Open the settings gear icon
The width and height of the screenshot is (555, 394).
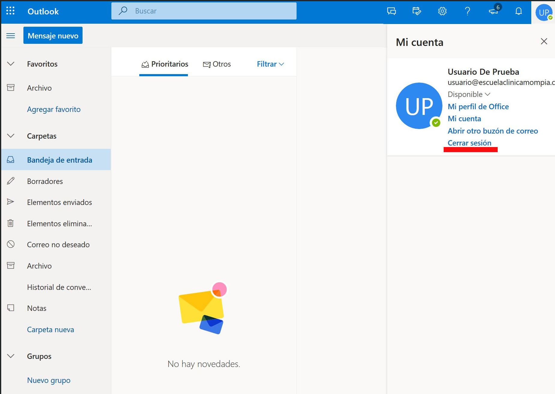pos(442,11)
